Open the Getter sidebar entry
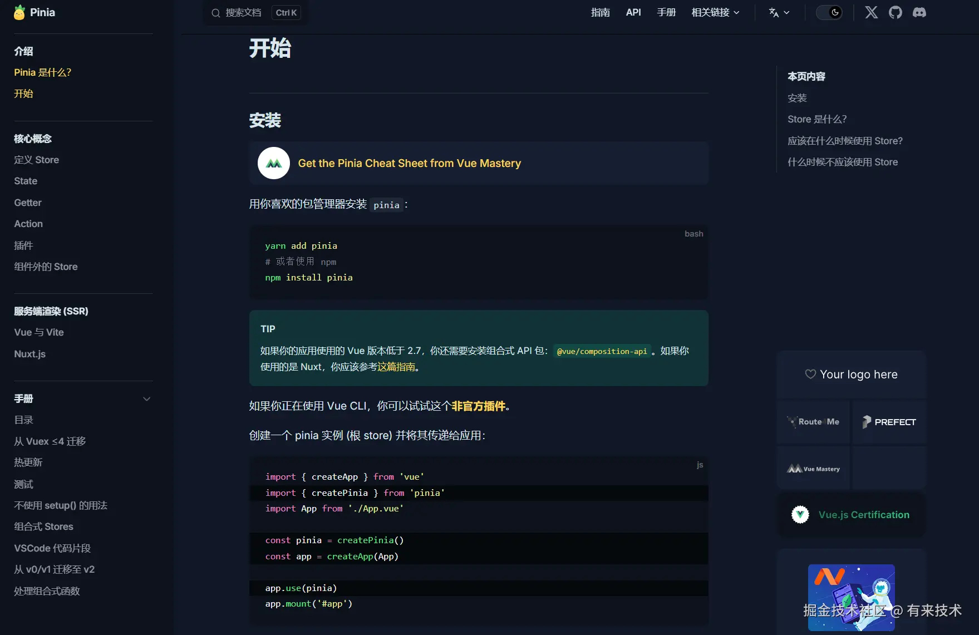Screen dimensions: 979x635 [x=28, y=203]
